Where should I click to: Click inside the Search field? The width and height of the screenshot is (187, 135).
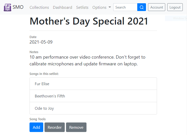[x=125, y=7]
